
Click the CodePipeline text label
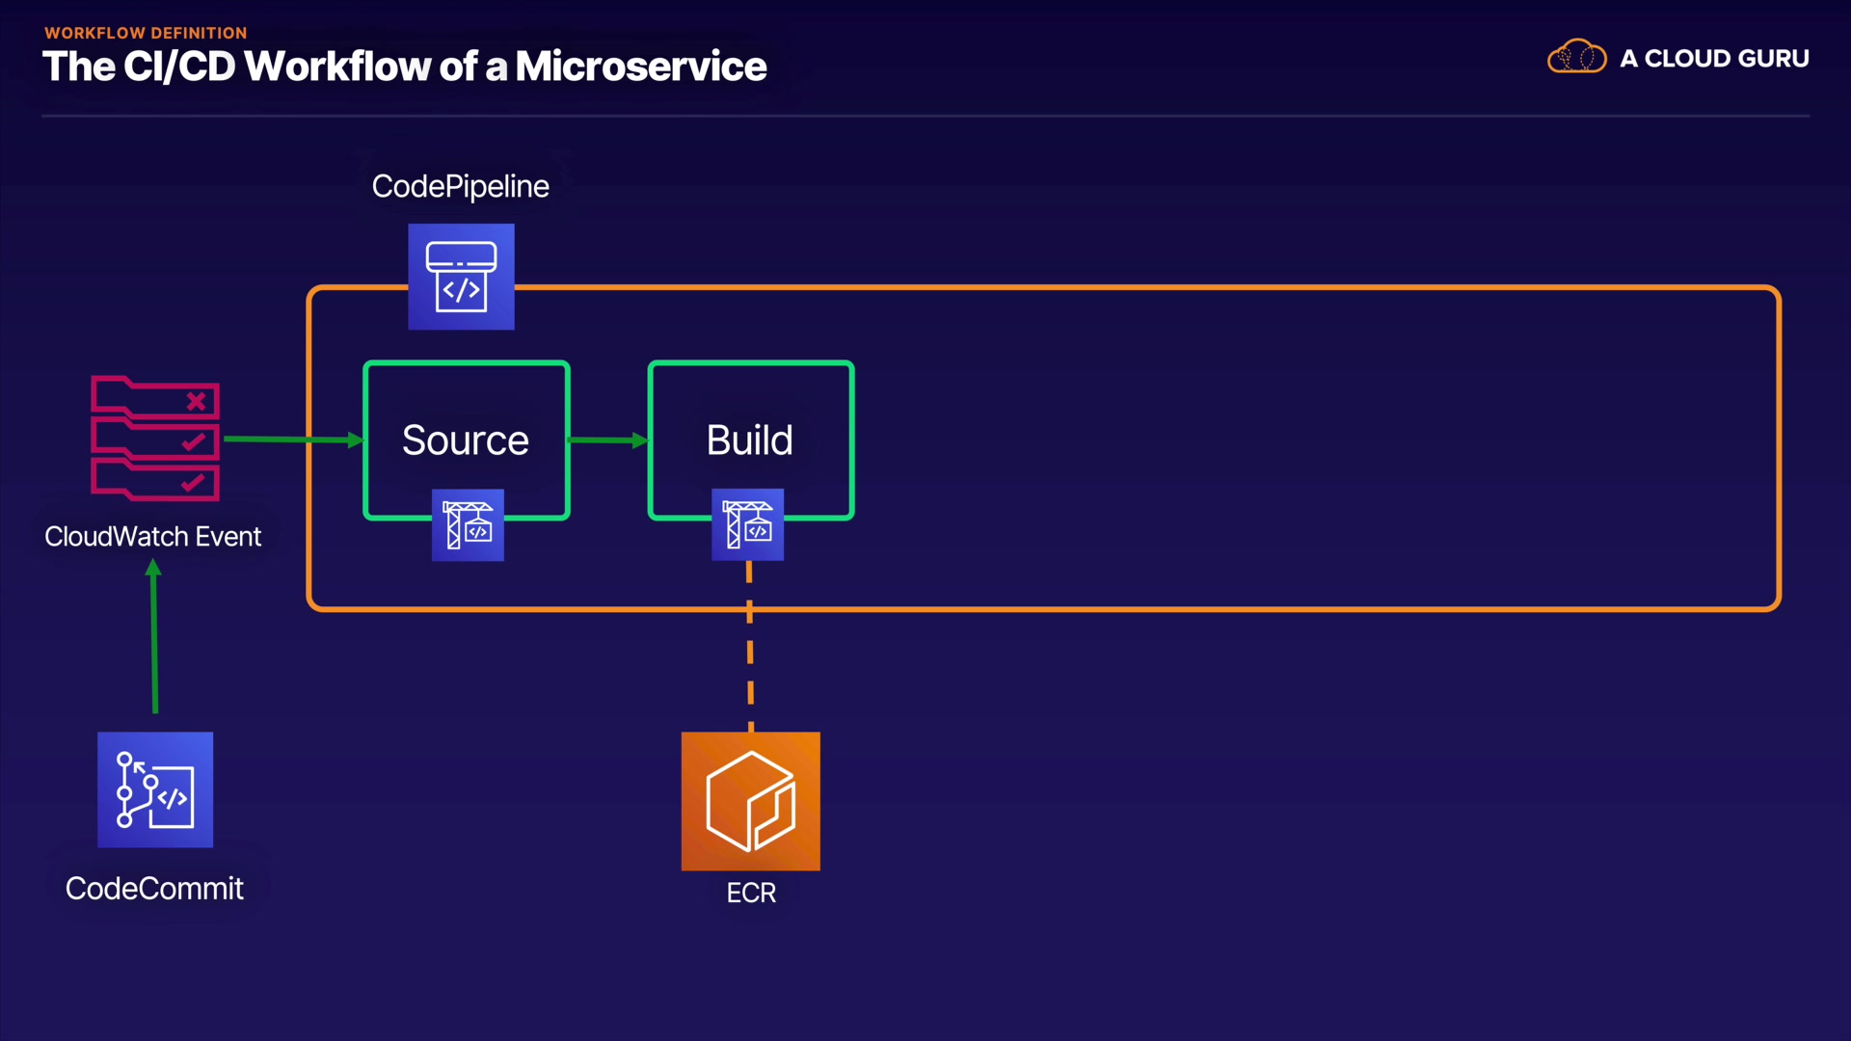tap(460, 186)
